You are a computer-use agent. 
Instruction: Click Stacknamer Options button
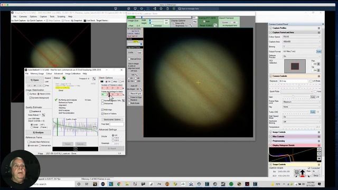pos(112,119)
